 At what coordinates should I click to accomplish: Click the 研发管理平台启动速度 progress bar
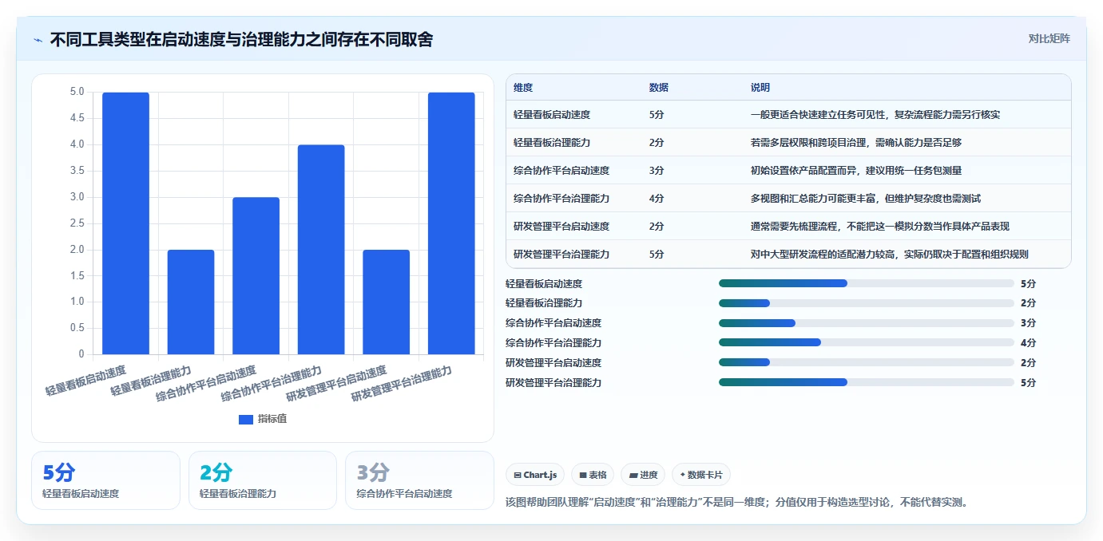(867, 362)
